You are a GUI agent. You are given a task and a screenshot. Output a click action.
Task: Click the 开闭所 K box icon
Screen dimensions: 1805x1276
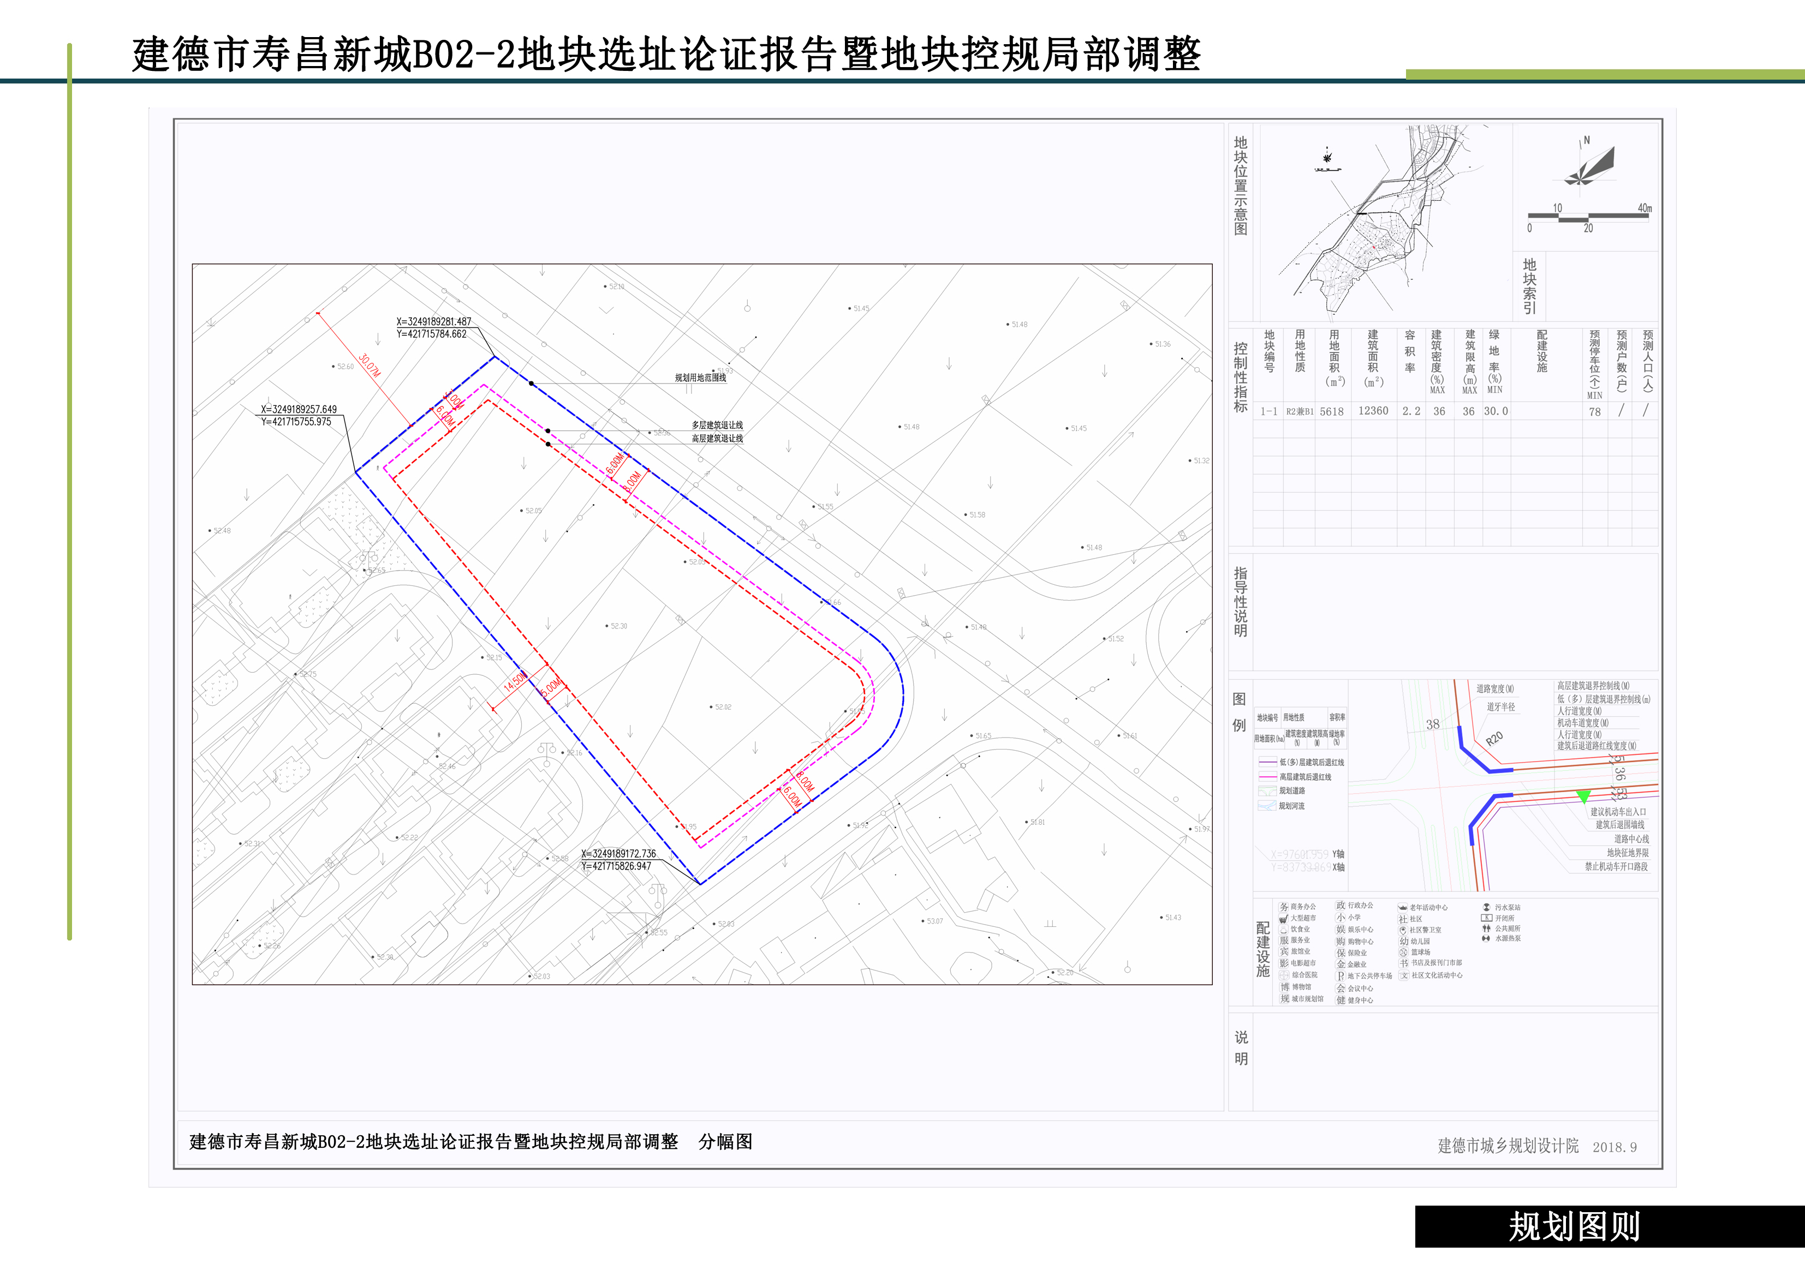pos(1486,918)
